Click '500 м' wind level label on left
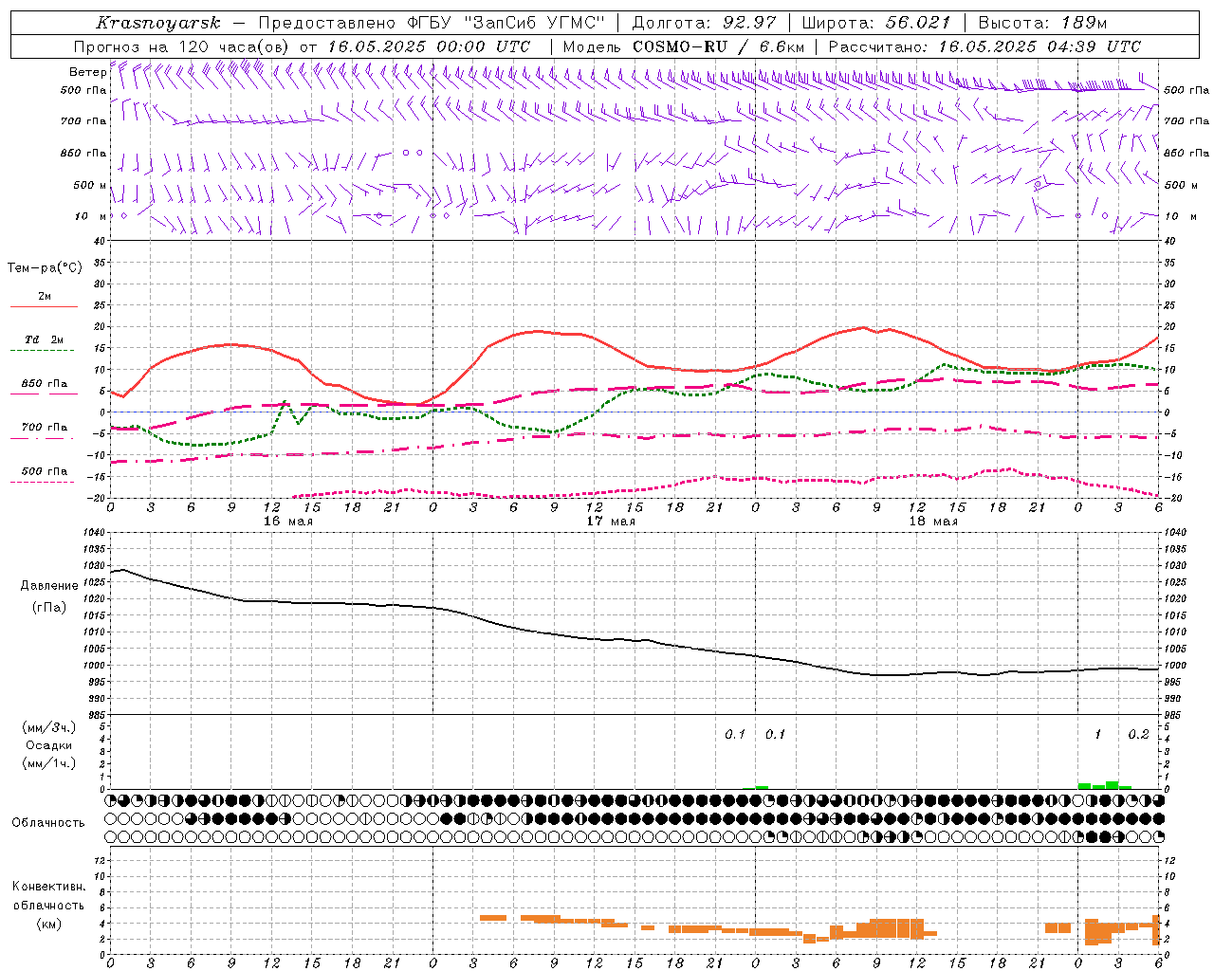The image size is (1214, 971). click(x=91, y=186)
